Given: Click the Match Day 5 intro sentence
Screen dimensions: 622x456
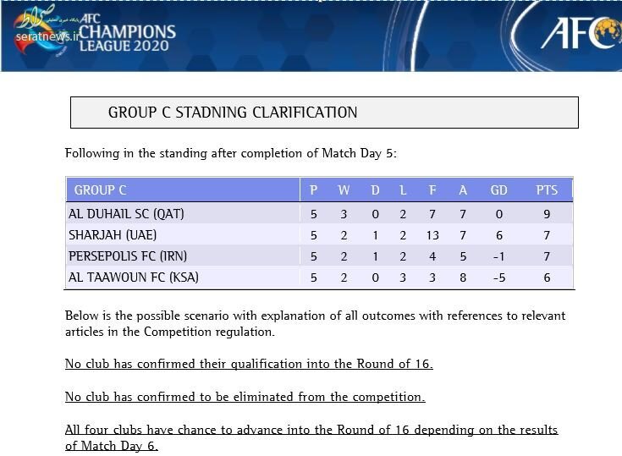Looking at the screenshot, I should point(231,153).
